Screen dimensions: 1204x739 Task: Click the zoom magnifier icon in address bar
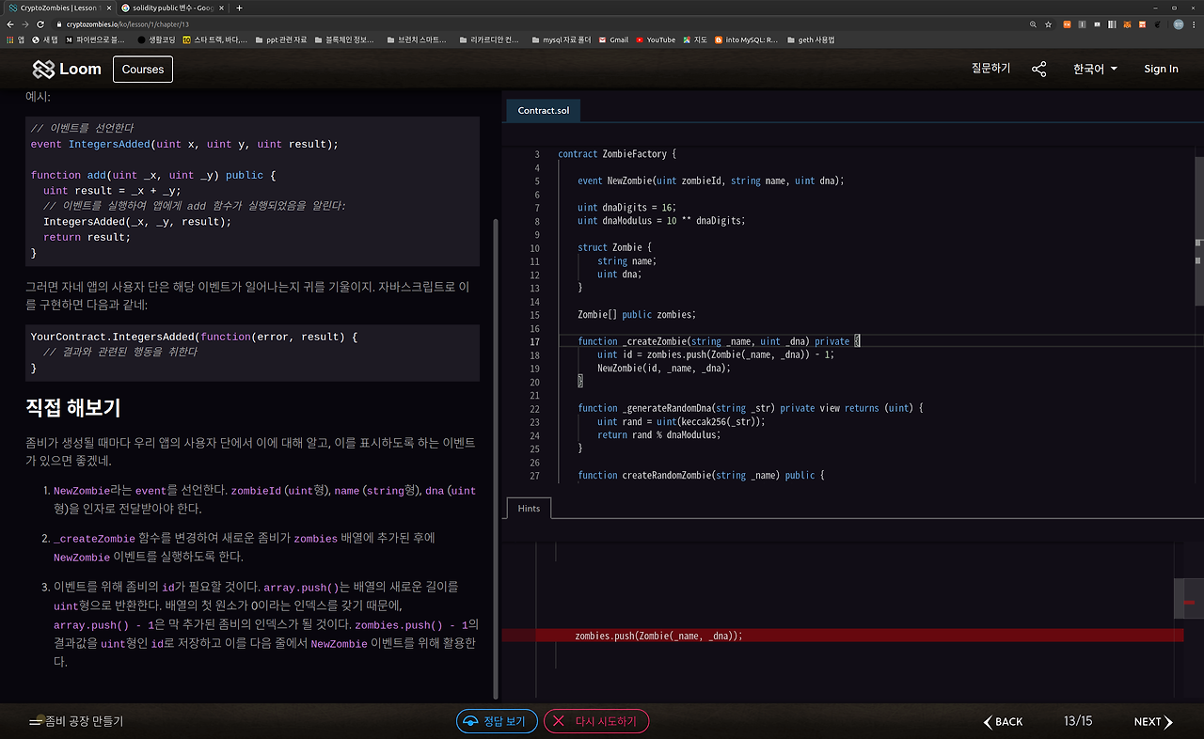(x=1033, y=24)
